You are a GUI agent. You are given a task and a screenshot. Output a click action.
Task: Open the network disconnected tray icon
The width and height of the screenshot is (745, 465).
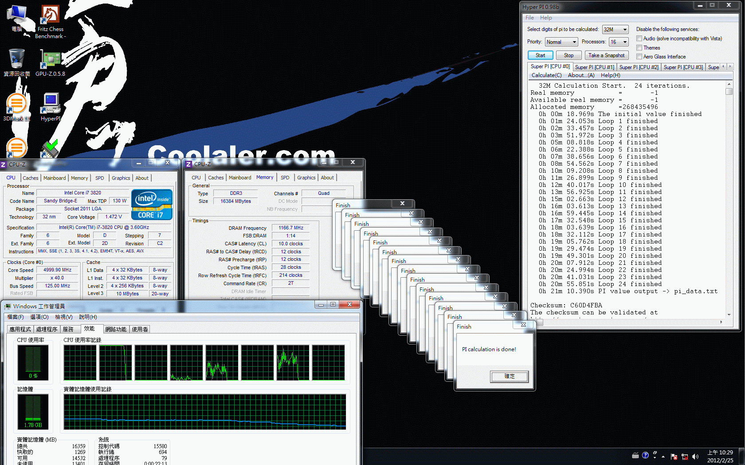pyautogui.click(x=685, y=456)
